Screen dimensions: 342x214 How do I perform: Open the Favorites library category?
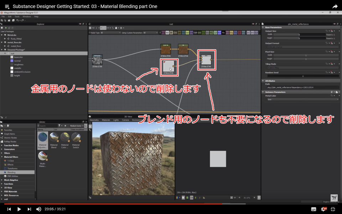(x=8, y=130)
